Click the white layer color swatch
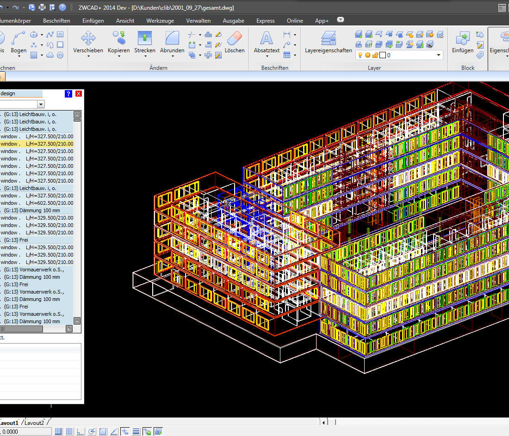Image resolution: width=509 pixels, height=436 pixels. (382, 55)
